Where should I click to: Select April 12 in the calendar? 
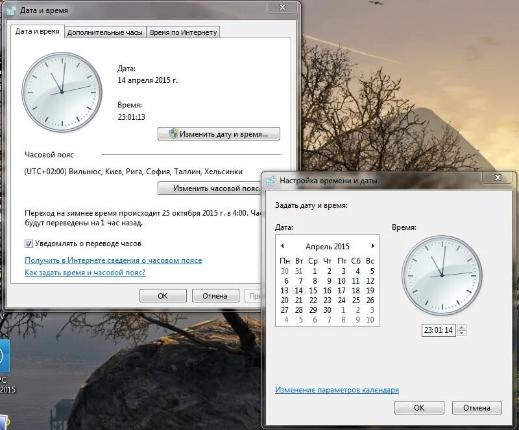370,281
